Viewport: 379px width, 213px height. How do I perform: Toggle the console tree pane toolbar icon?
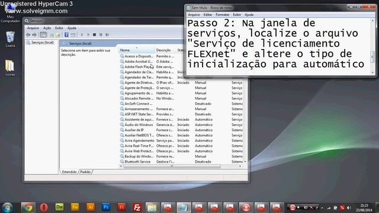43,35
